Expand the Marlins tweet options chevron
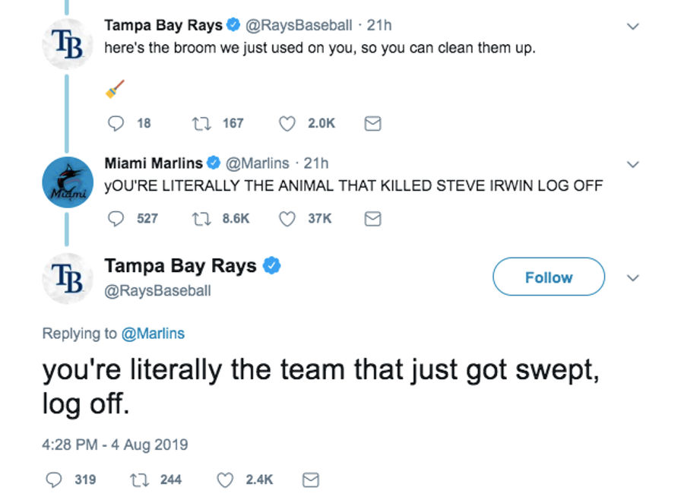The height and width of the screenshot is (497, 684). tap(632, 164)
